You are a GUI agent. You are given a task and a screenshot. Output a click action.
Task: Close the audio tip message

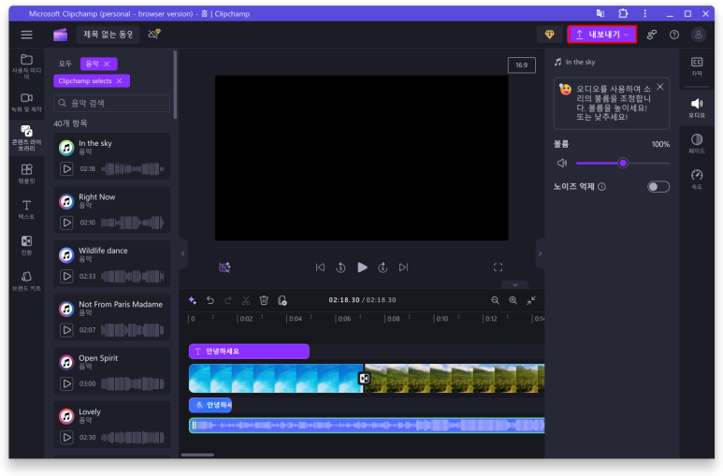coord(659,87)
